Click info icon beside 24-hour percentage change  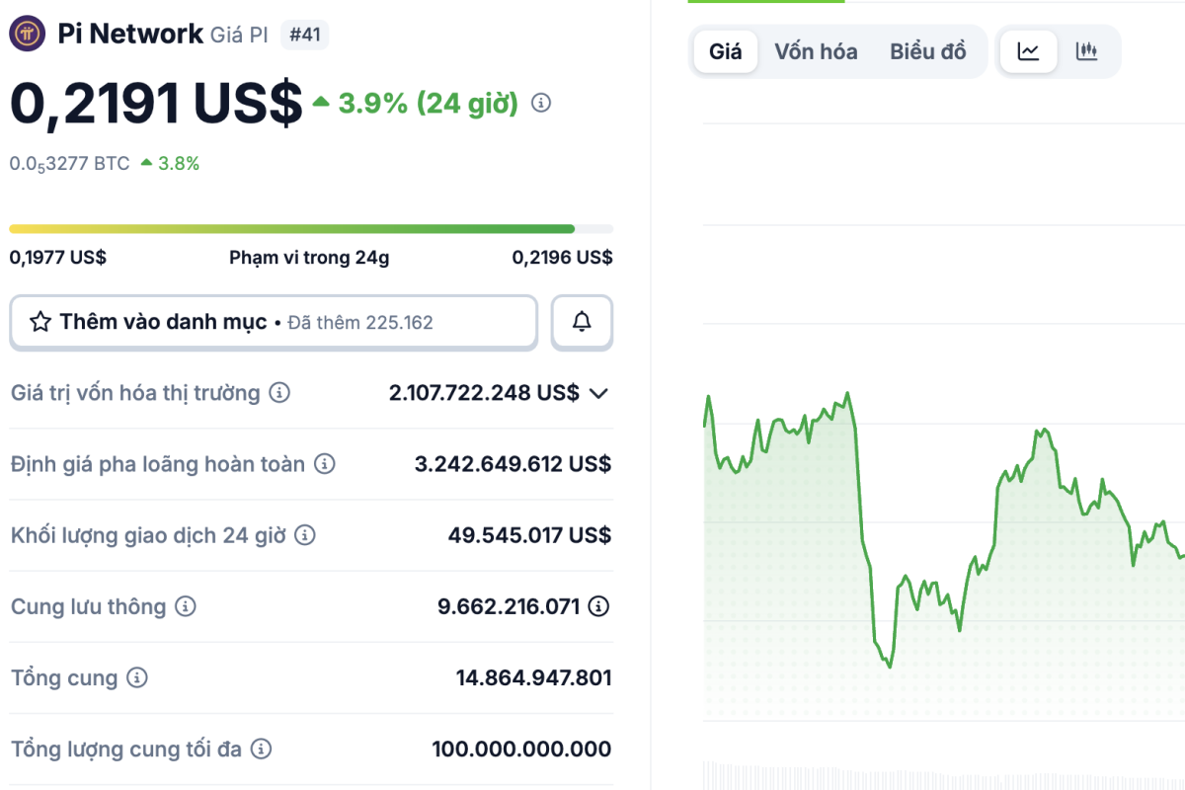pyautogui.click(x=541, y=103)
